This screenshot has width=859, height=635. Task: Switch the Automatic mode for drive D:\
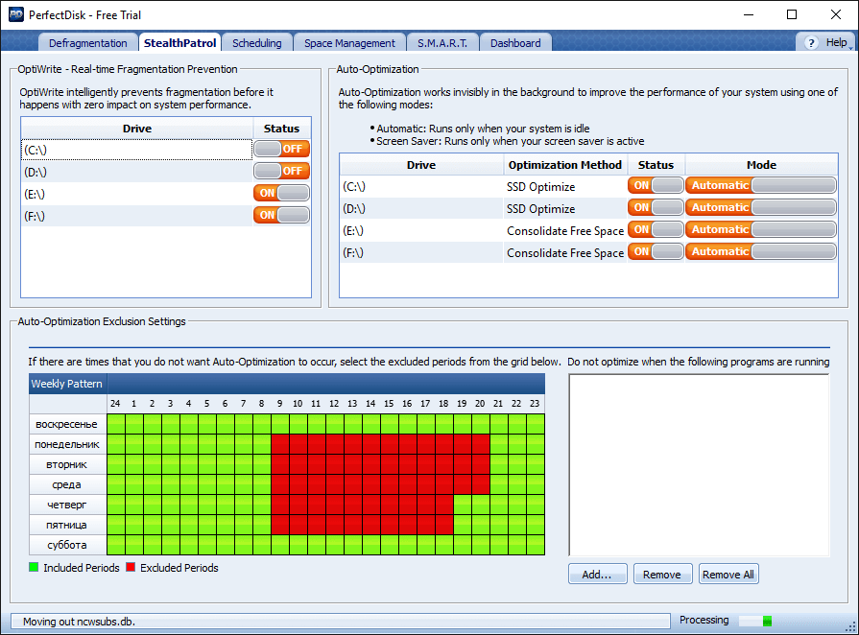761,207
